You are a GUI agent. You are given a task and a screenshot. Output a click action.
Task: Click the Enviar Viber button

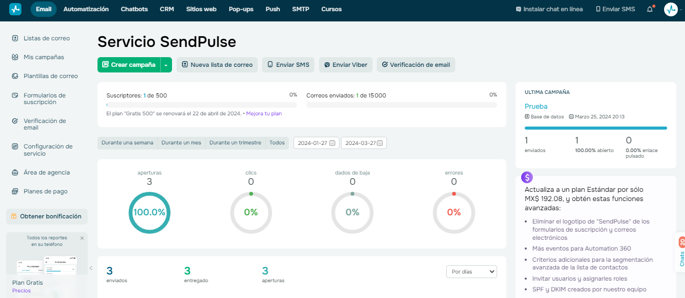(346, 65)
